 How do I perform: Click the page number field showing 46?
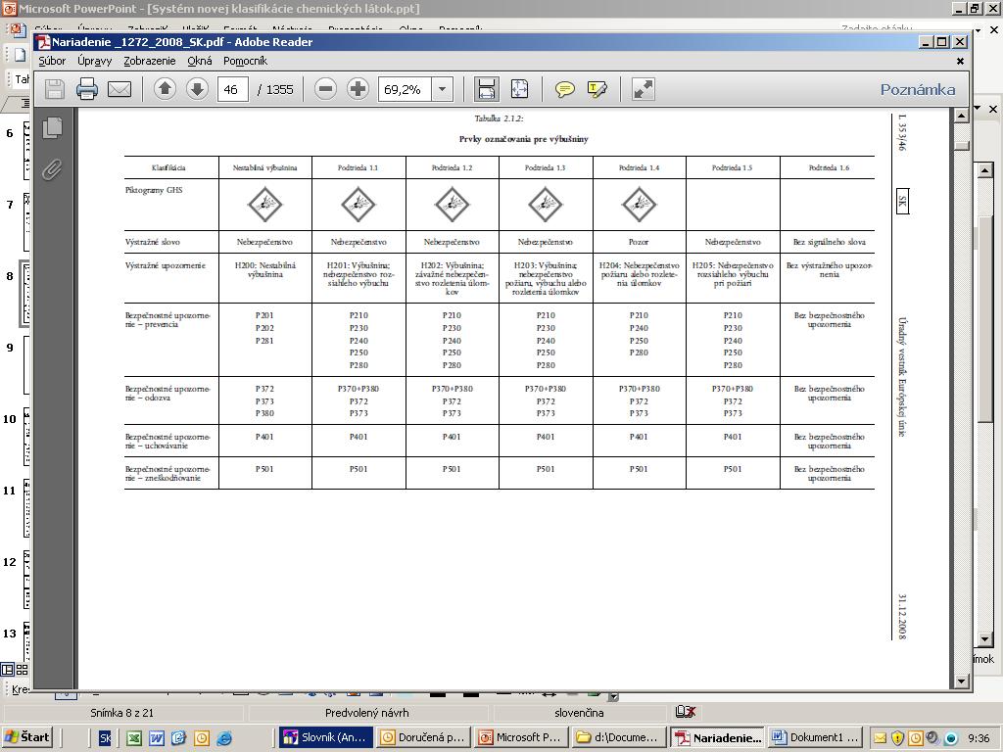point(232,89)
